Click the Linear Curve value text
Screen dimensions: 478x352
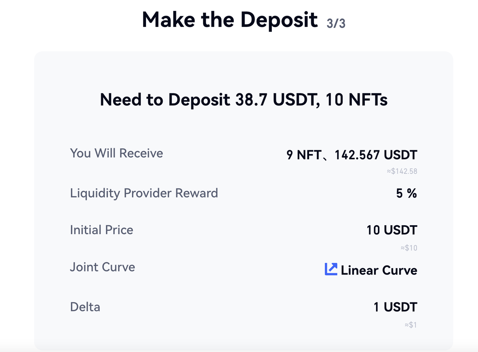tap(379, 270)
